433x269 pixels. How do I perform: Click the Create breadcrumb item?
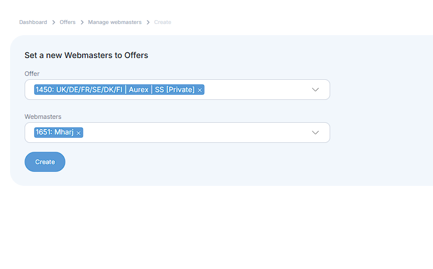163,22
